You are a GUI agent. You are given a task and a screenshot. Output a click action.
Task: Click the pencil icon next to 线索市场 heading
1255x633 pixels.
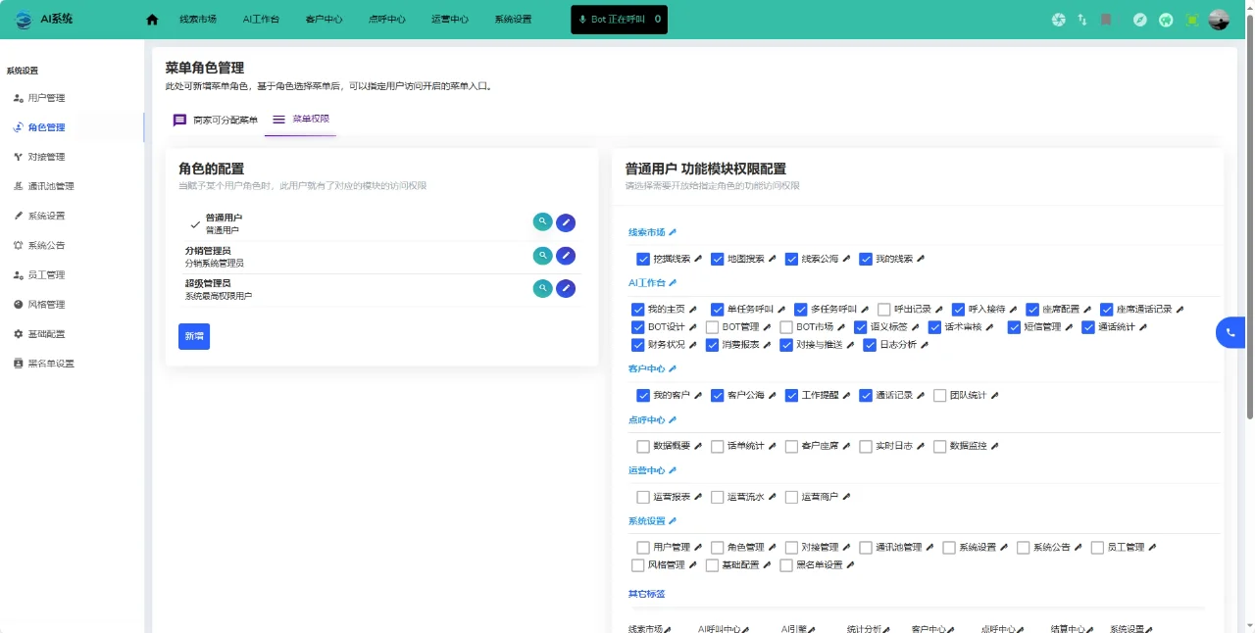tap(673, 232)
